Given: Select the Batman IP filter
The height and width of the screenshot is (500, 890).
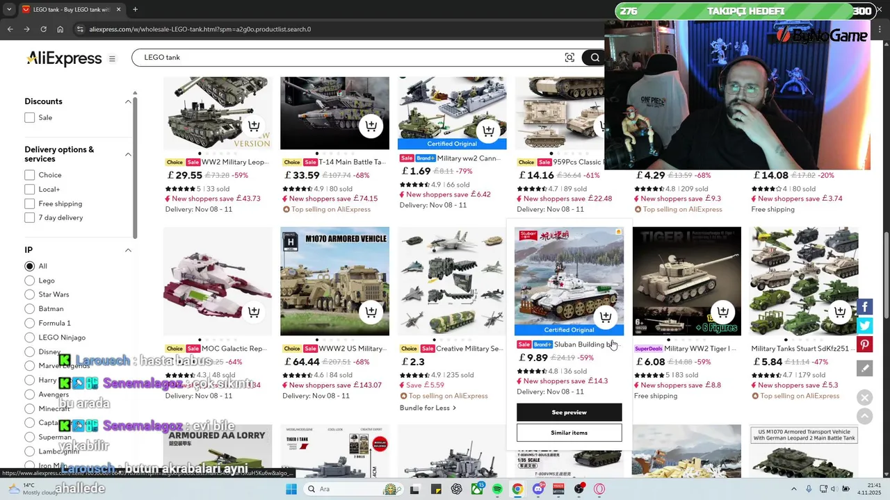Looking at the screenshot, I should pos(30,309).
